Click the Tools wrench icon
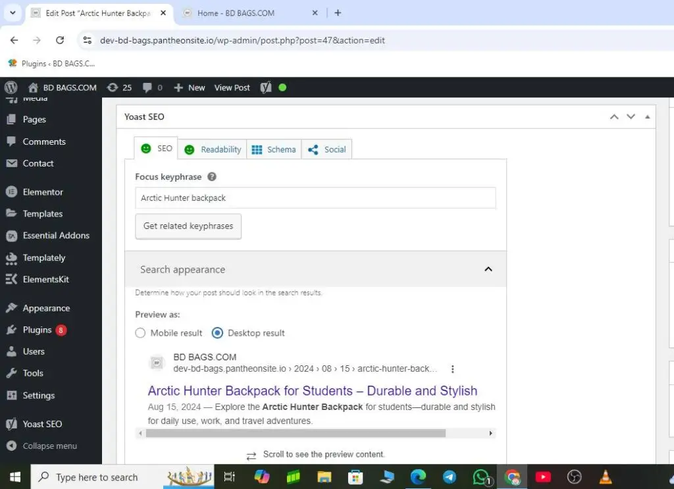Image resolution: width=674 pixels, height=489 pixels. tap(12, 373)
